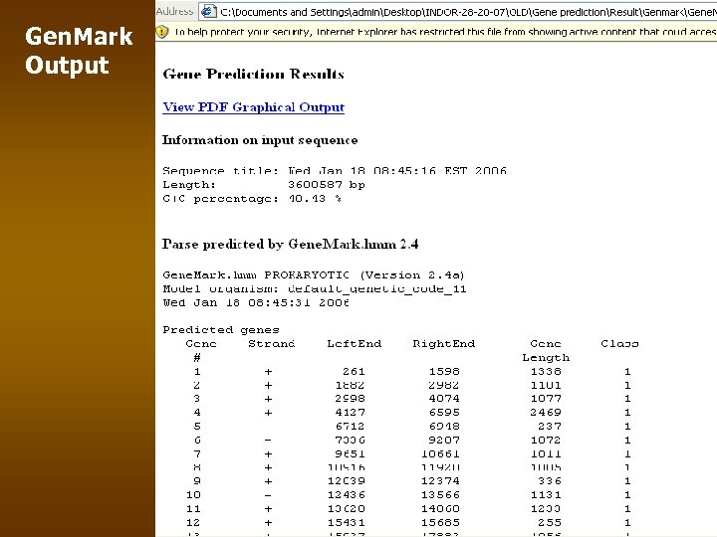The image size is (717, 537).
Task: Click the GeneMark.hmm PROKARYOTIC version line
Action: tap(314, 275)
